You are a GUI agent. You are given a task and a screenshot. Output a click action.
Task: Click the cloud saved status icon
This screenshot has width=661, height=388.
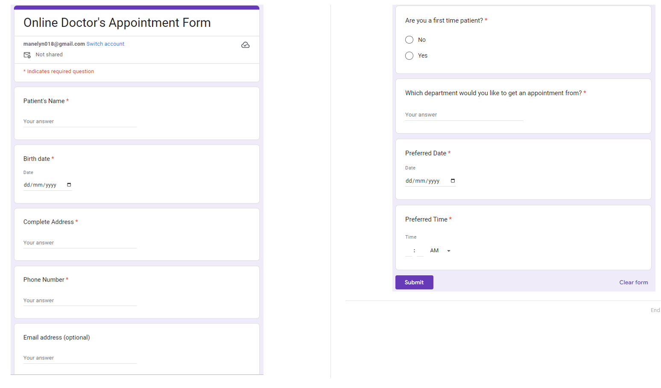click(246, 45)
